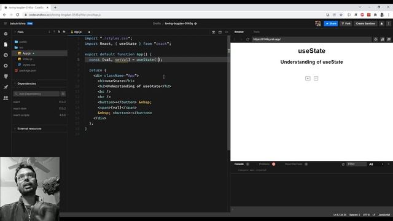Collapse the console panel chevron

point(389,165)
